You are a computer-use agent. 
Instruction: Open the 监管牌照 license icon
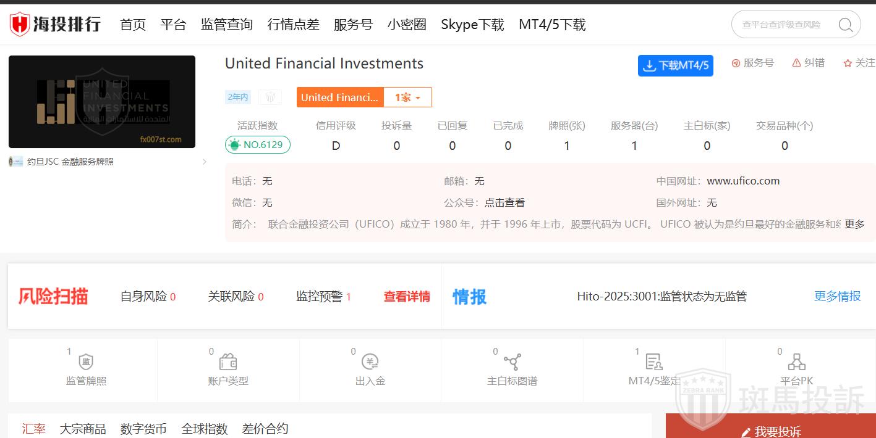(86, 362)
